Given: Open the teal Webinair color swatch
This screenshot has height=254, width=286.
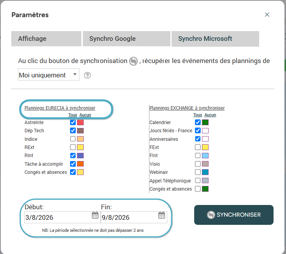Looking at the screenshot, I should (x=205, y=172).
